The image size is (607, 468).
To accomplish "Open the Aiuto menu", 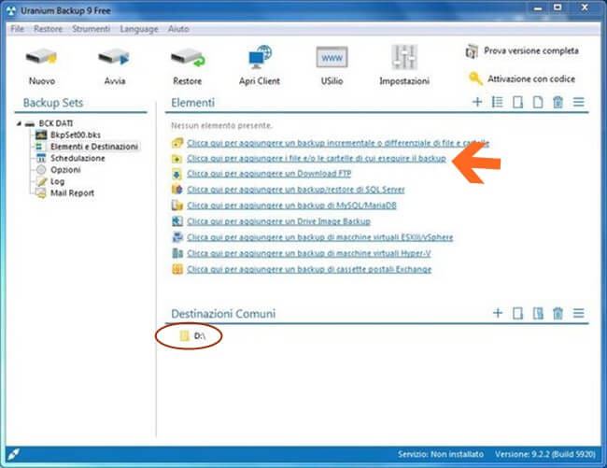I will click(178, 29).
